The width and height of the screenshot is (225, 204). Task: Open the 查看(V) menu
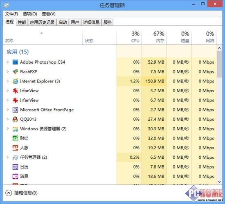49,14
